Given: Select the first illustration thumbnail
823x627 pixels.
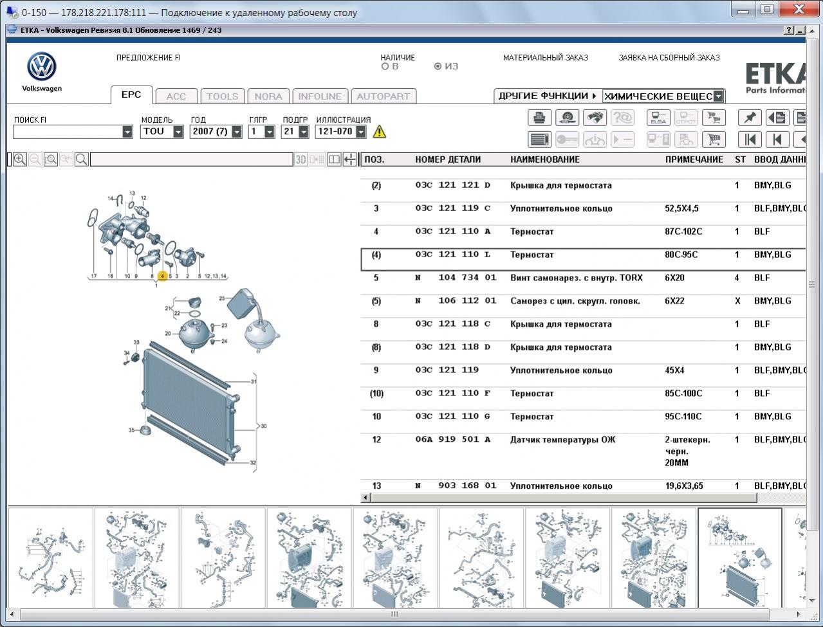Looking at the screenshot, I should (x=51, y=557).
